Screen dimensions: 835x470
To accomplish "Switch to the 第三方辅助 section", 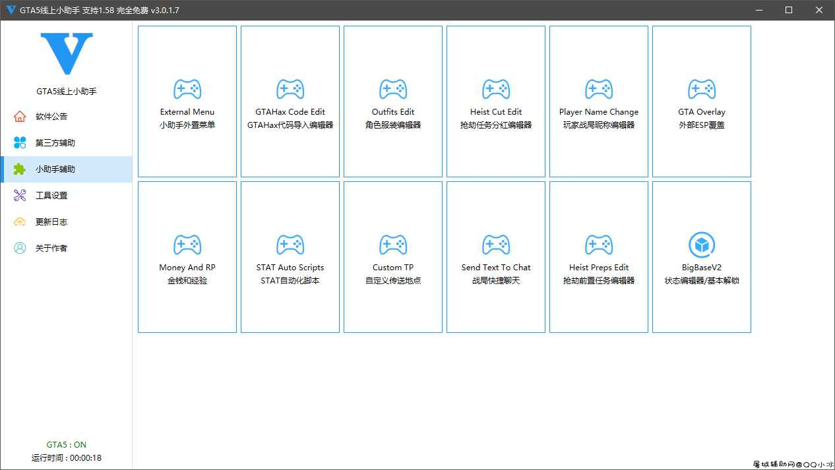I will click(66, 143).
